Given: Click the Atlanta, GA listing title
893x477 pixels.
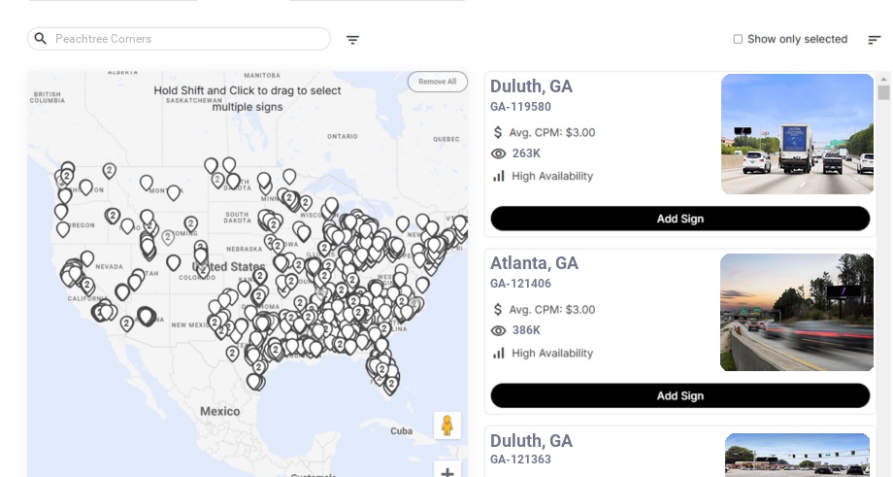Looking at the screenshot, I should point(534,263).
